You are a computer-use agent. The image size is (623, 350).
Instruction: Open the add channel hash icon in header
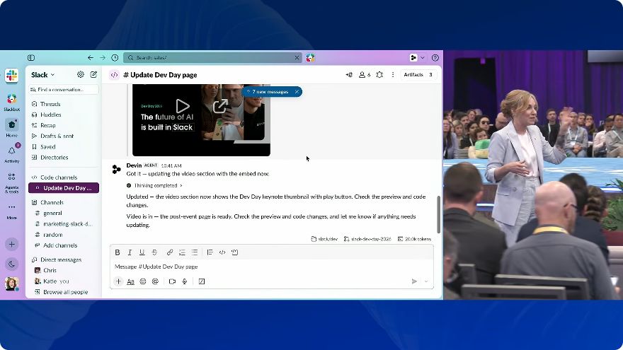[x=349, y=75]
